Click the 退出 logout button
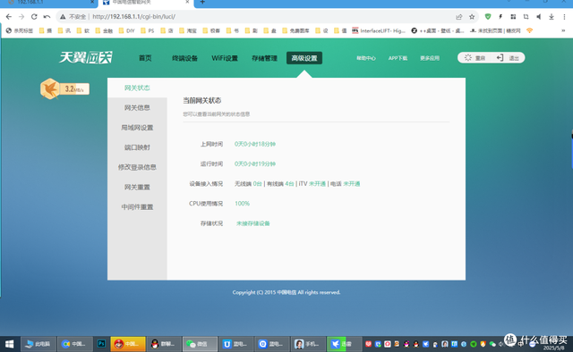This screenshot has width=573, height=352. click(508, 58)
